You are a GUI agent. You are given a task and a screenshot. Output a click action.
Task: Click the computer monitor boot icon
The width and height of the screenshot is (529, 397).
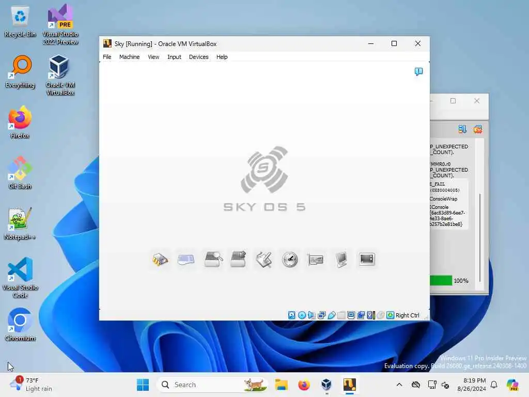341,259
